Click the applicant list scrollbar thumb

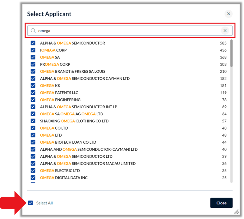(x=231, y=53)
